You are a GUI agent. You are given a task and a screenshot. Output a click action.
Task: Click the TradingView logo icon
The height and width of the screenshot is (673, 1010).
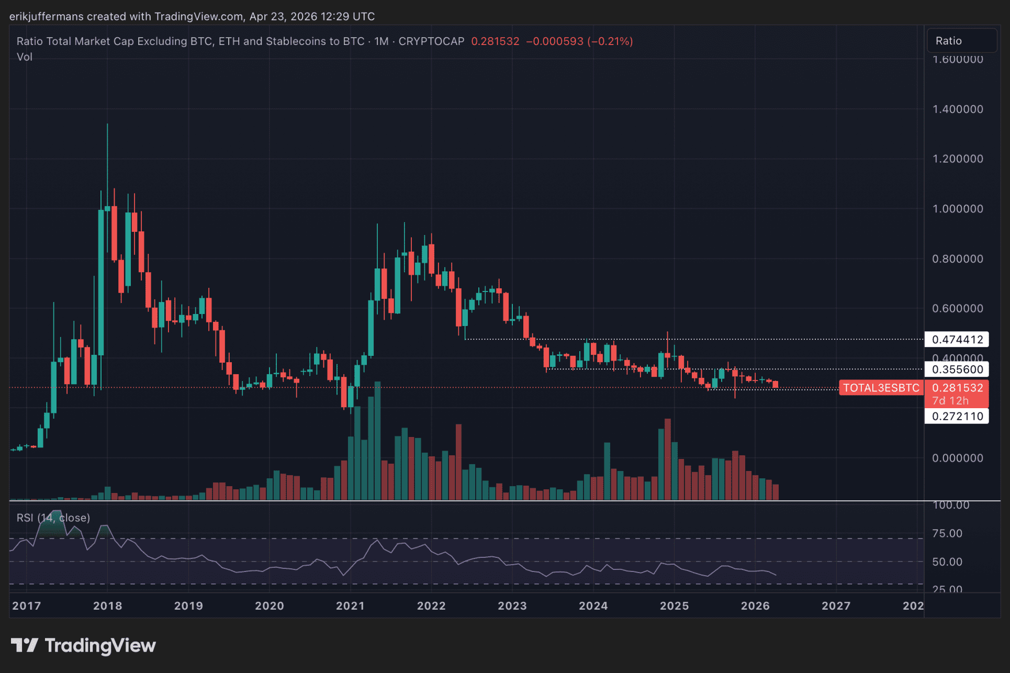point(24,645)
